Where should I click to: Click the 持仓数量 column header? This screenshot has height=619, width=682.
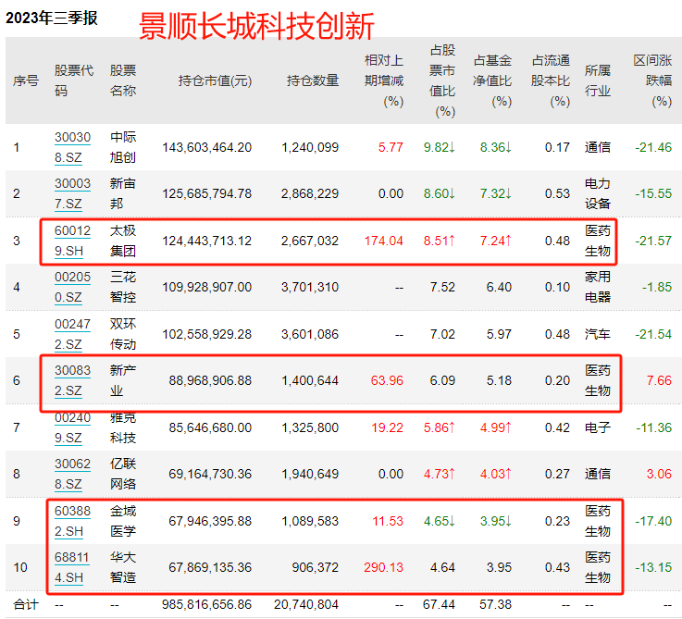coord(313,80)
